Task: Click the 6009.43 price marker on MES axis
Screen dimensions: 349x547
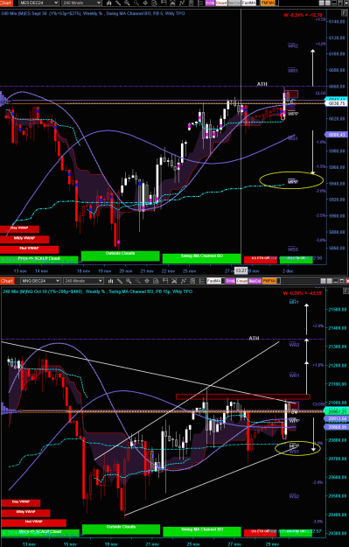Action: pyautogui.click(x=336, y=135)
